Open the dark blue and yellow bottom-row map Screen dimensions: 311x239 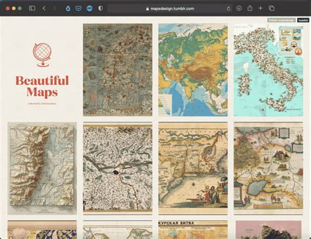click(x=42, y=230)
